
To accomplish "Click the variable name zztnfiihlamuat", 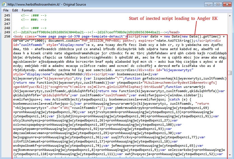I will pos(27,141).
